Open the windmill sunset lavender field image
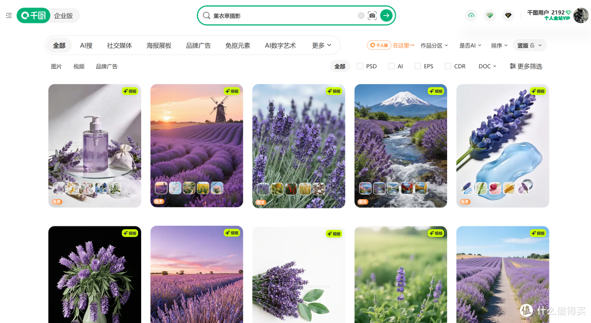591x323 pixels. coord(197,146)
